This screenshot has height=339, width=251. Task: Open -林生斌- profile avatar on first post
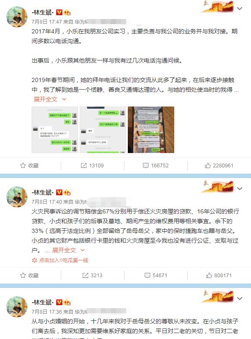point(17,17)
